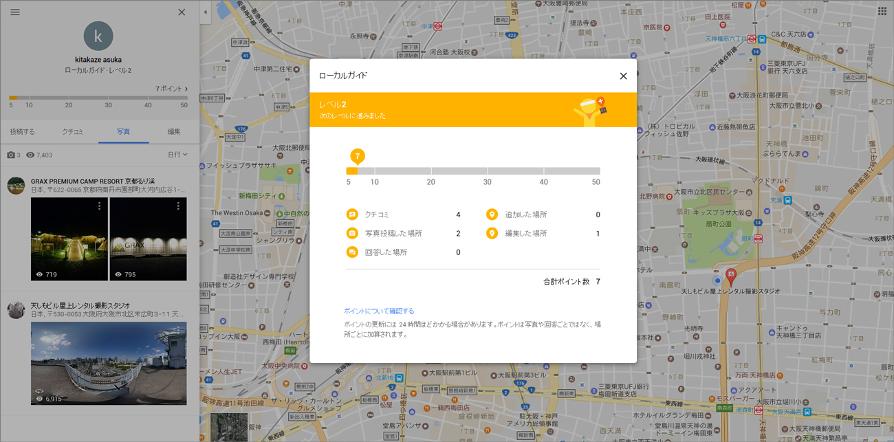894x442 pixels.
Task: Collapse the side panel with the arrow
Action: coord(205,12)
